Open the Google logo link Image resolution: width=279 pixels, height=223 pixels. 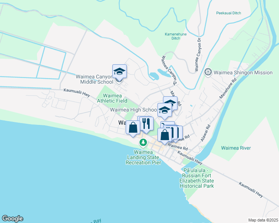pos(12,219)
